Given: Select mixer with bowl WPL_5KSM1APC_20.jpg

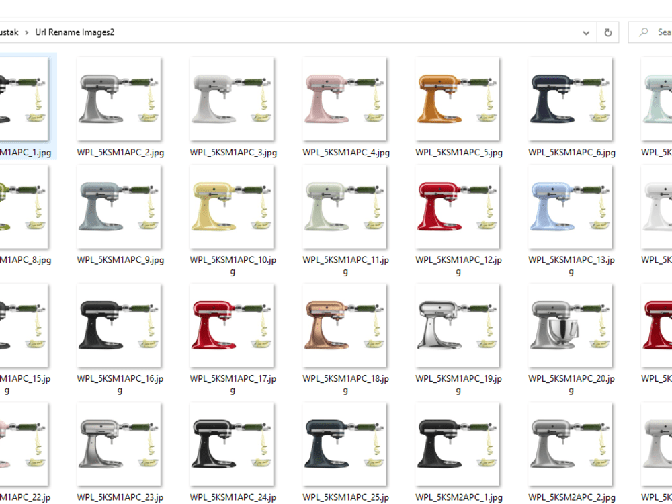Looking at the screenshot, I should click(x=570, y=325).
